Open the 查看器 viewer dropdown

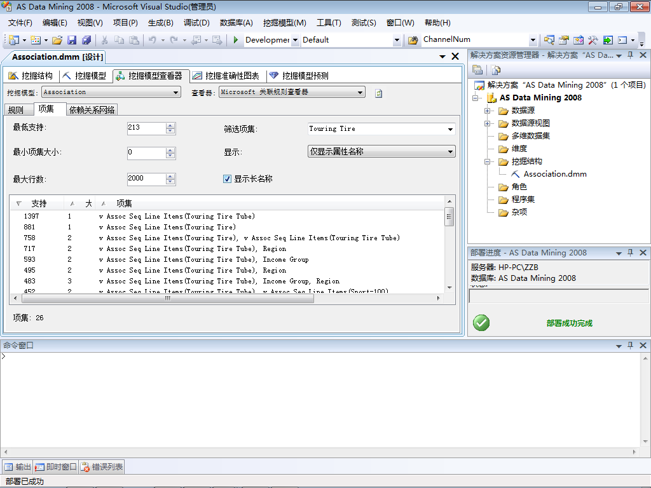tap(360, 92)
